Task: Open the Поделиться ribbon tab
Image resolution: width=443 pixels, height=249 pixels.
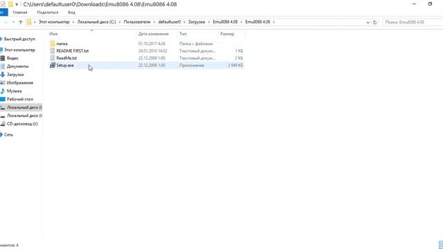Action: 48,12
